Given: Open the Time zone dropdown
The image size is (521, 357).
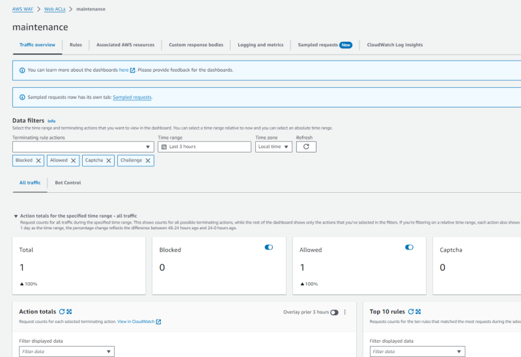Looking at the screenshot, I should click(x=274, y=147).
